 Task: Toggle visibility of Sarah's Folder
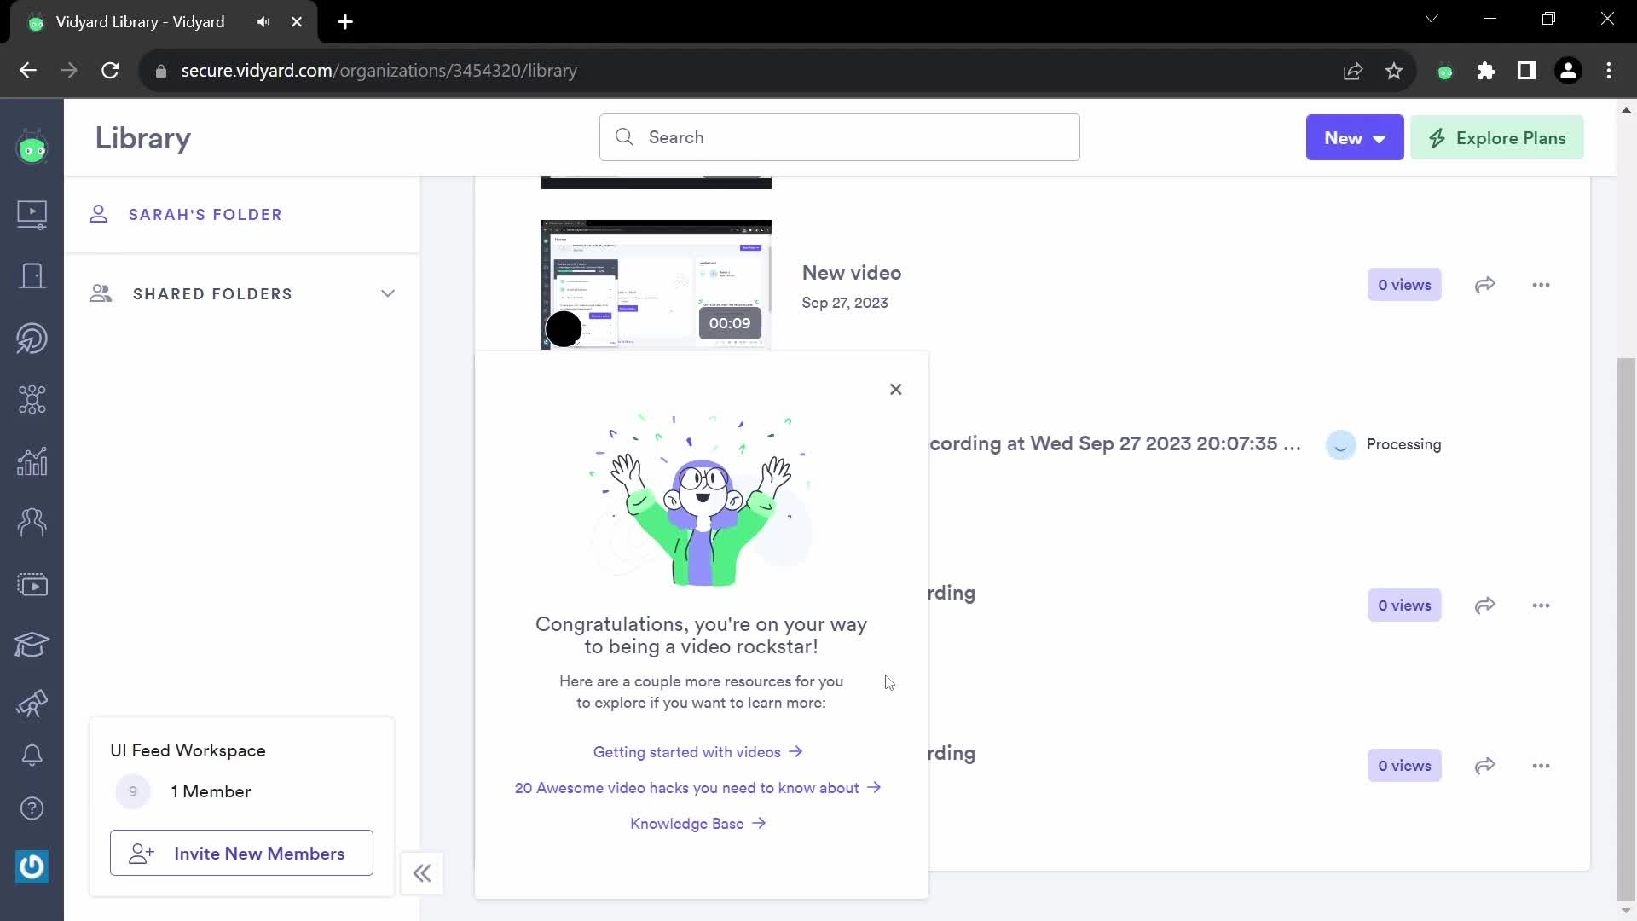click(205, 214)
